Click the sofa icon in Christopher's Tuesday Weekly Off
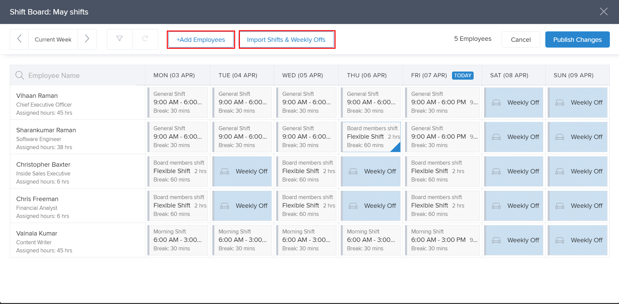 coord(224,171)
